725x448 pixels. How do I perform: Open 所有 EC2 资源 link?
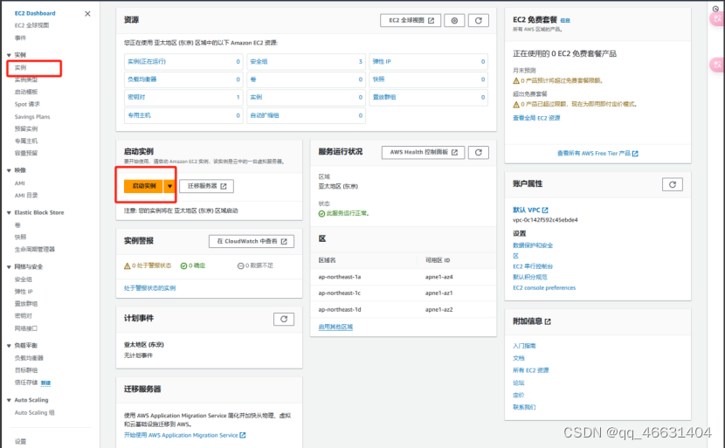tap(531, 371)
